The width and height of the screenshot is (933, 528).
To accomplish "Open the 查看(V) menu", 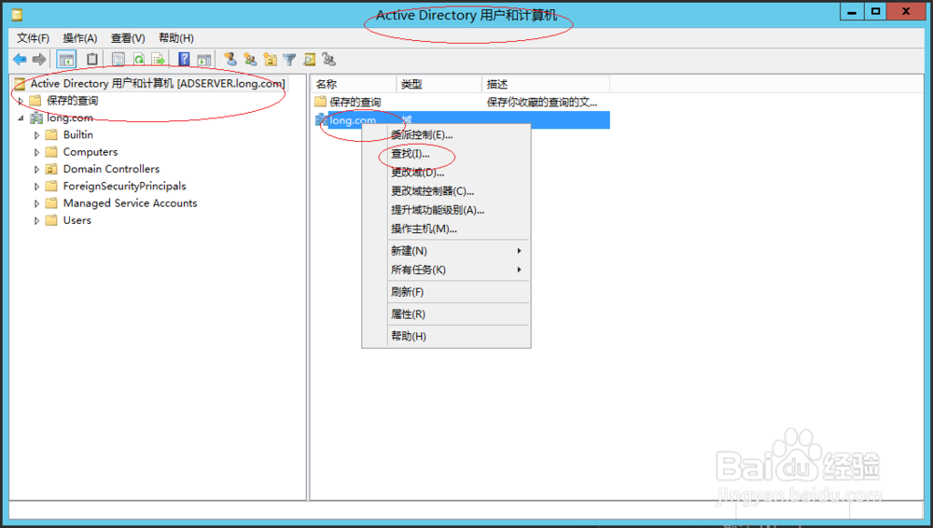I will 128,38.
